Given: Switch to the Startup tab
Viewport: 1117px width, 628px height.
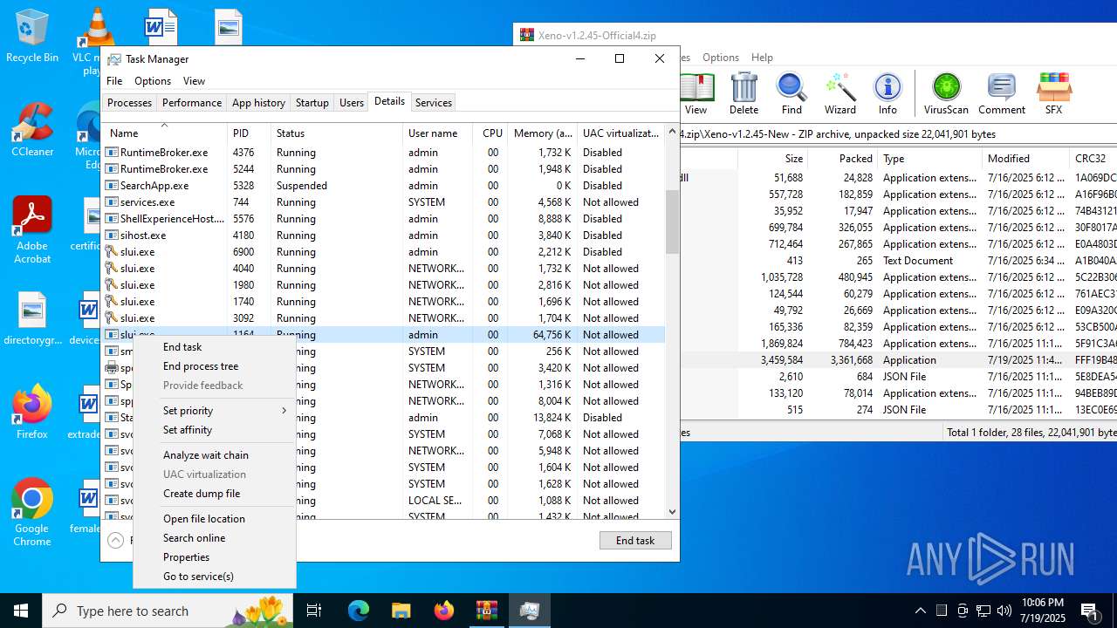Looking at the screenshot, I should point(312,103).
